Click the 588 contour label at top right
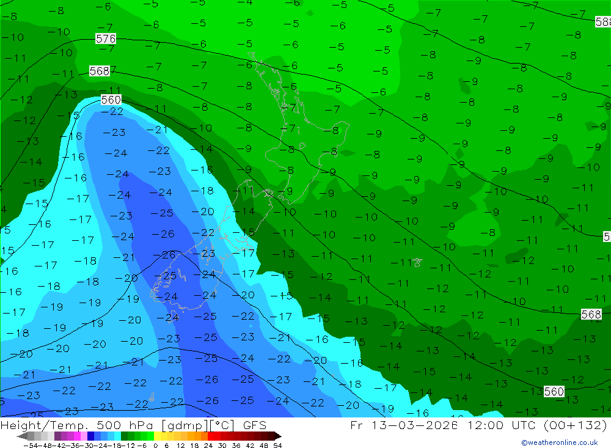611x448 pixels. pyautogui.click(x=603, y=21)
